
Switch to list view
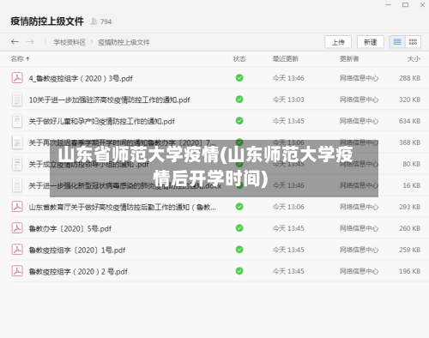point(397,42)
